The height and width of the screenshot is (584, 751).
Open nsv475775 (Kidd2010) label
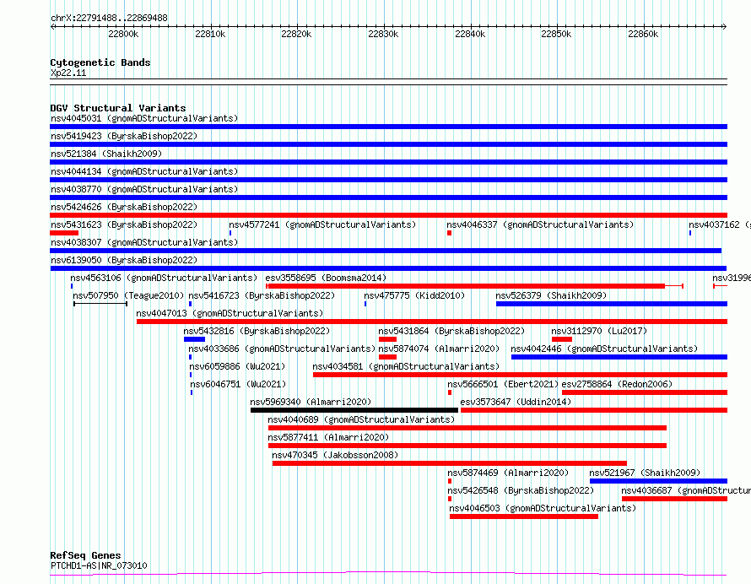point(414,295)
